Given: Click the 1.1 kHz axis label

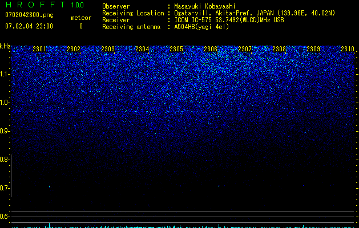Looking at the screenshot, I should [5, 74].
